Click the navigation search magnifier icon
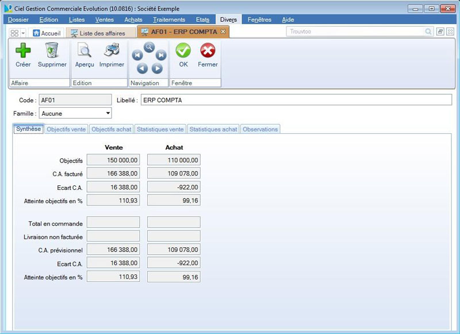 click(149, 47)
